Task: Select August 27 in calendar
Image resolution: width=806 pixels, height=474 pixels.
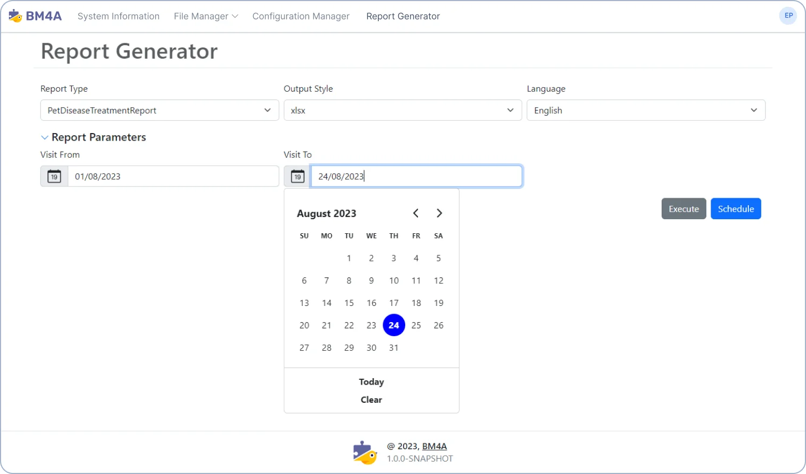Action: [304, 348]
